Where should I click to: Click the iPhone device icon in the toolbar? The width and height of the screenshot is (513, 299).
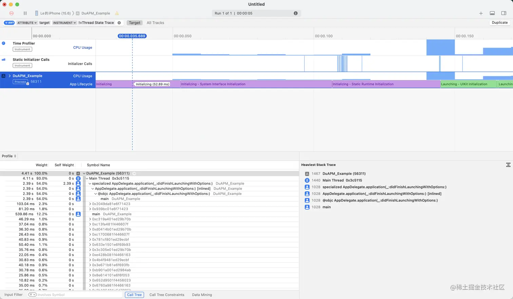(x=37, y=13)
